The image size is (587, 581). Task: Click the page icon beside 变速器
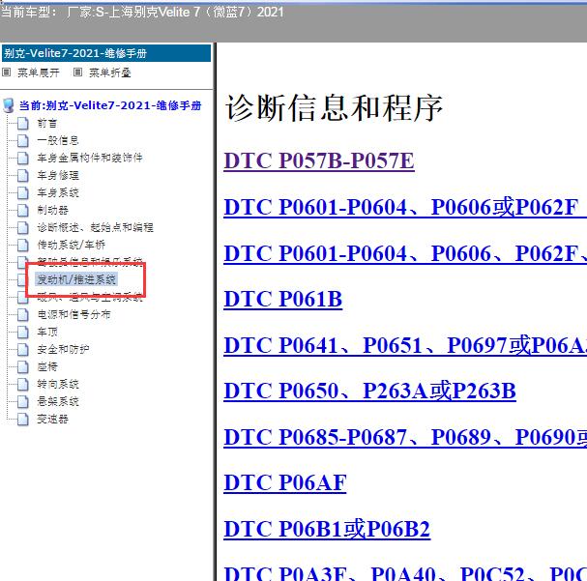click(x=23, y=419)
